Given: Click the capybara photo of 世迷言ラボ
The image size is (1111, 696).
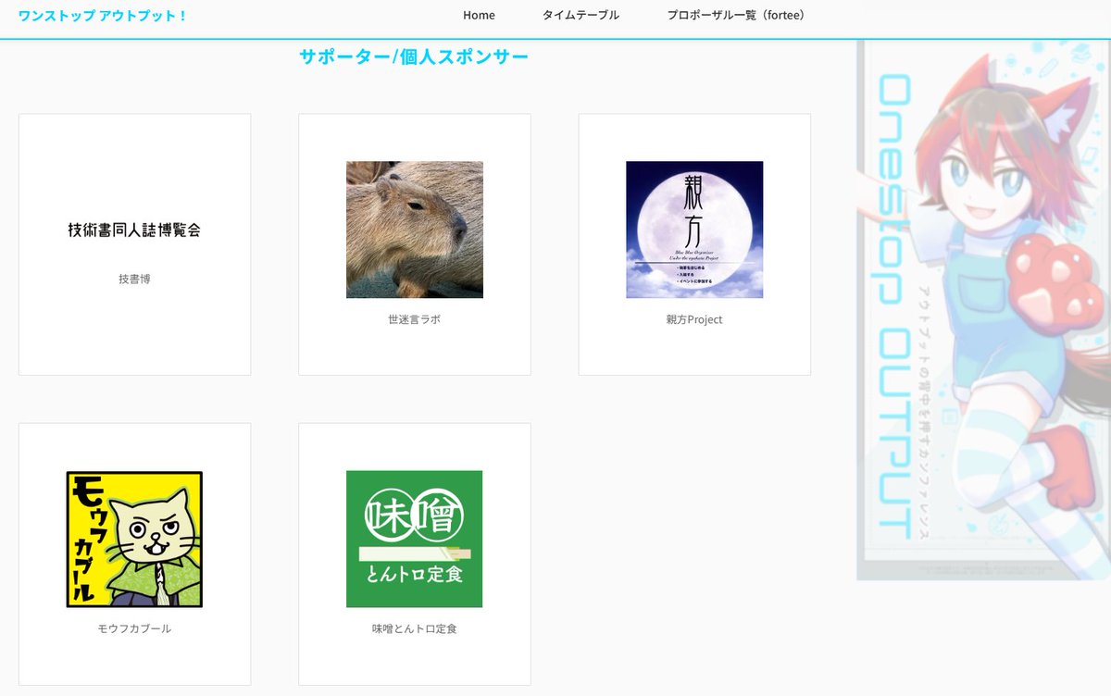Looking at the screenshot, I should coord(415,230).
